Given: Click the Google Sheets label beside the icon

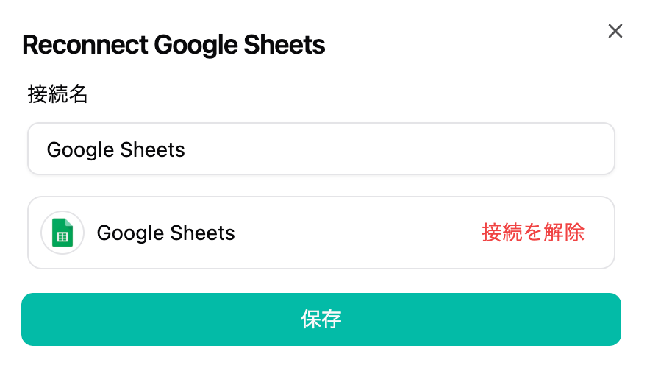Looking at the screenshot, I should click(x=166, y=233).
